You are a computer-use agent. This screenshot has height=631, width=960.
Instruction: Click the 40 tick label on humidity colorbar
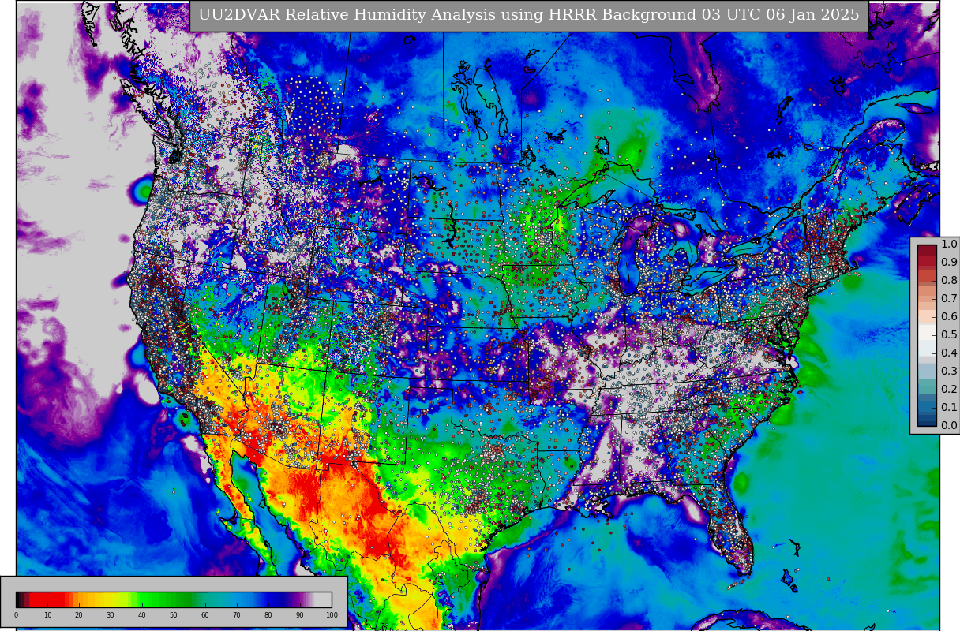[x=142, y=615]
